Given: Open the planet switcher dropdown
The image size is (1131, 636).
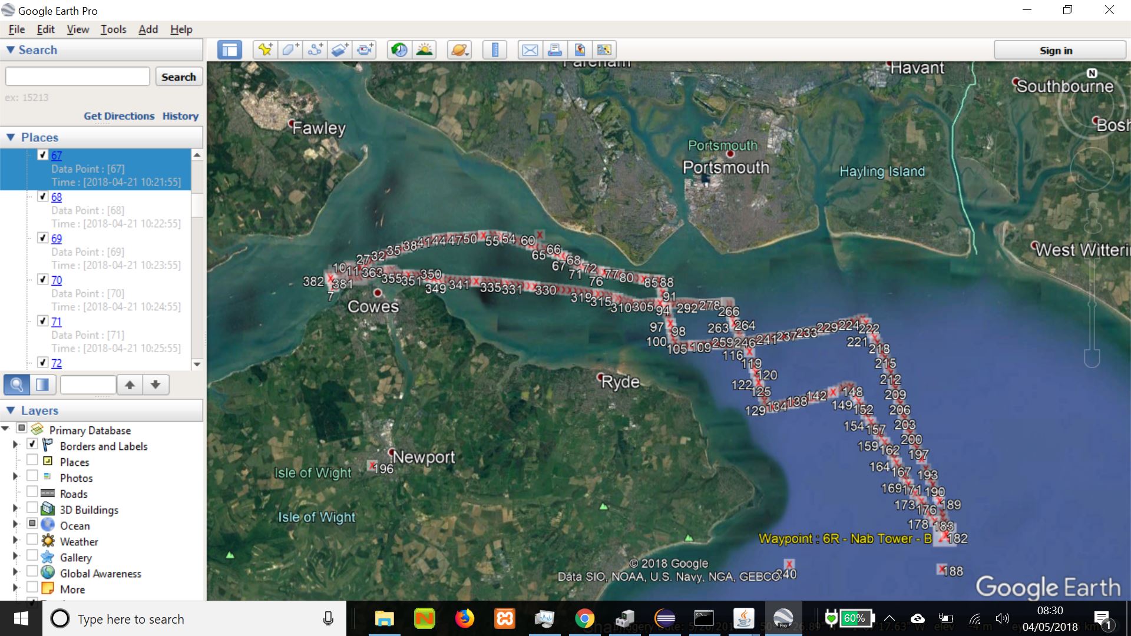Looking at the screenshot, I should [460, 50].
